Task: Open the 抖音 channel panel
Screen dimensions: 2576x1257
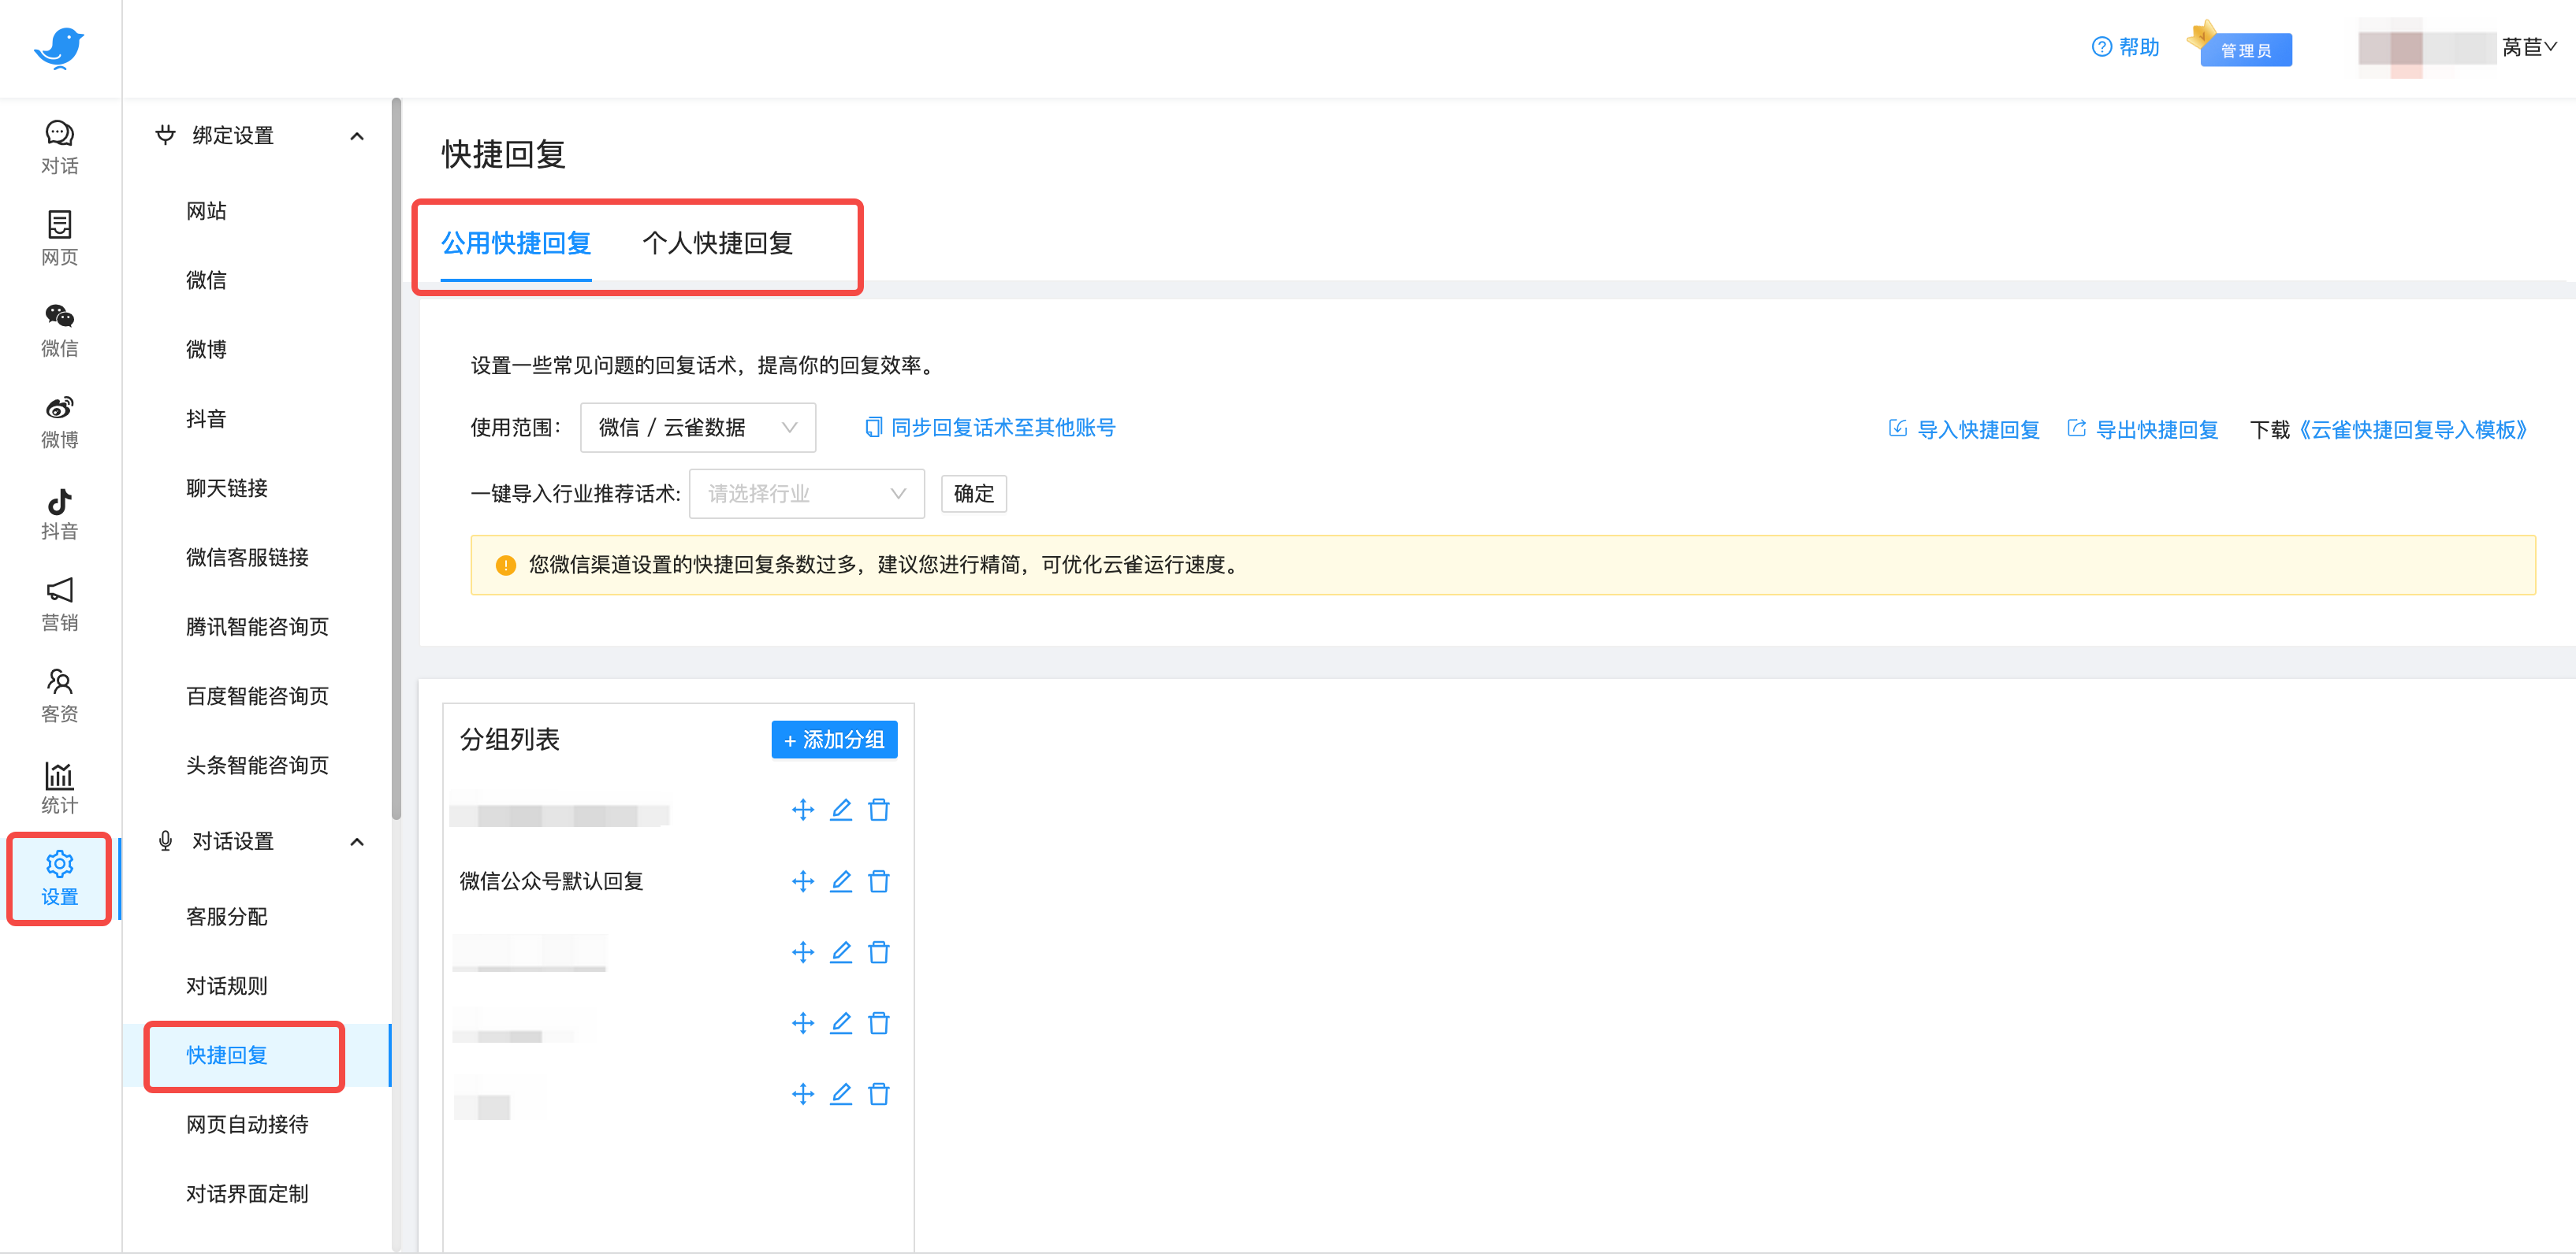Action: tap(59, 512)
